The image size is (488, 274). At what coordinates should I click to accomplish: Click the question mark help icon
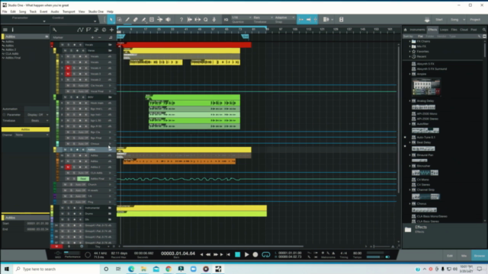181,20
